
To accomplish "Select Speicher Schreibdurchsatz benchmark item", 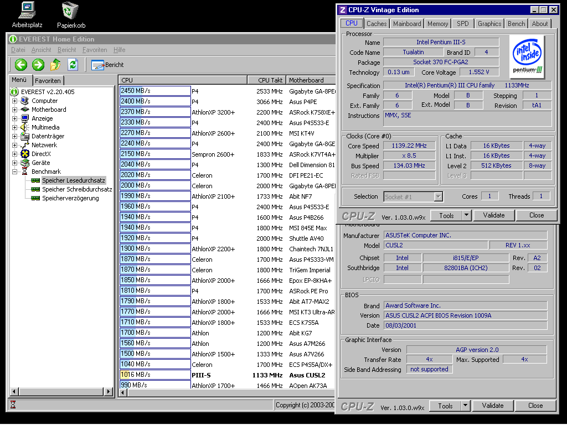I will [x=77, y=189].
